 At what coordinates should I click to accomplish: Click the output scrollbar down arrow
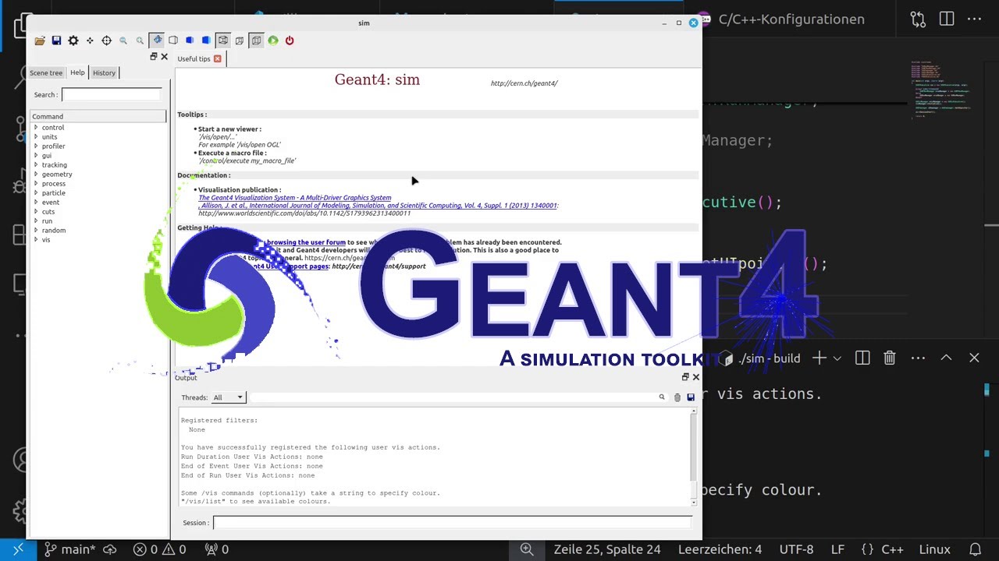coord(694,502)
